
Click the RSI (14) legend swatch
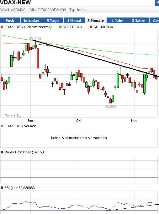point(2,188)
